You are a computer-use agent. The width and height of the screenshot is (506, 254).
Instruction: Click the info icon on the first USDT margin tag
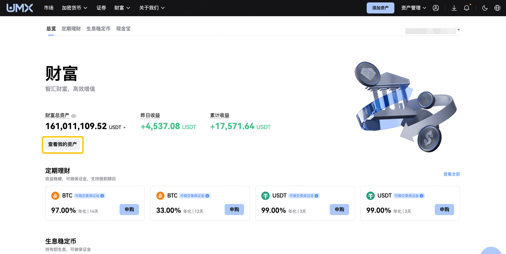pos(317,196)
